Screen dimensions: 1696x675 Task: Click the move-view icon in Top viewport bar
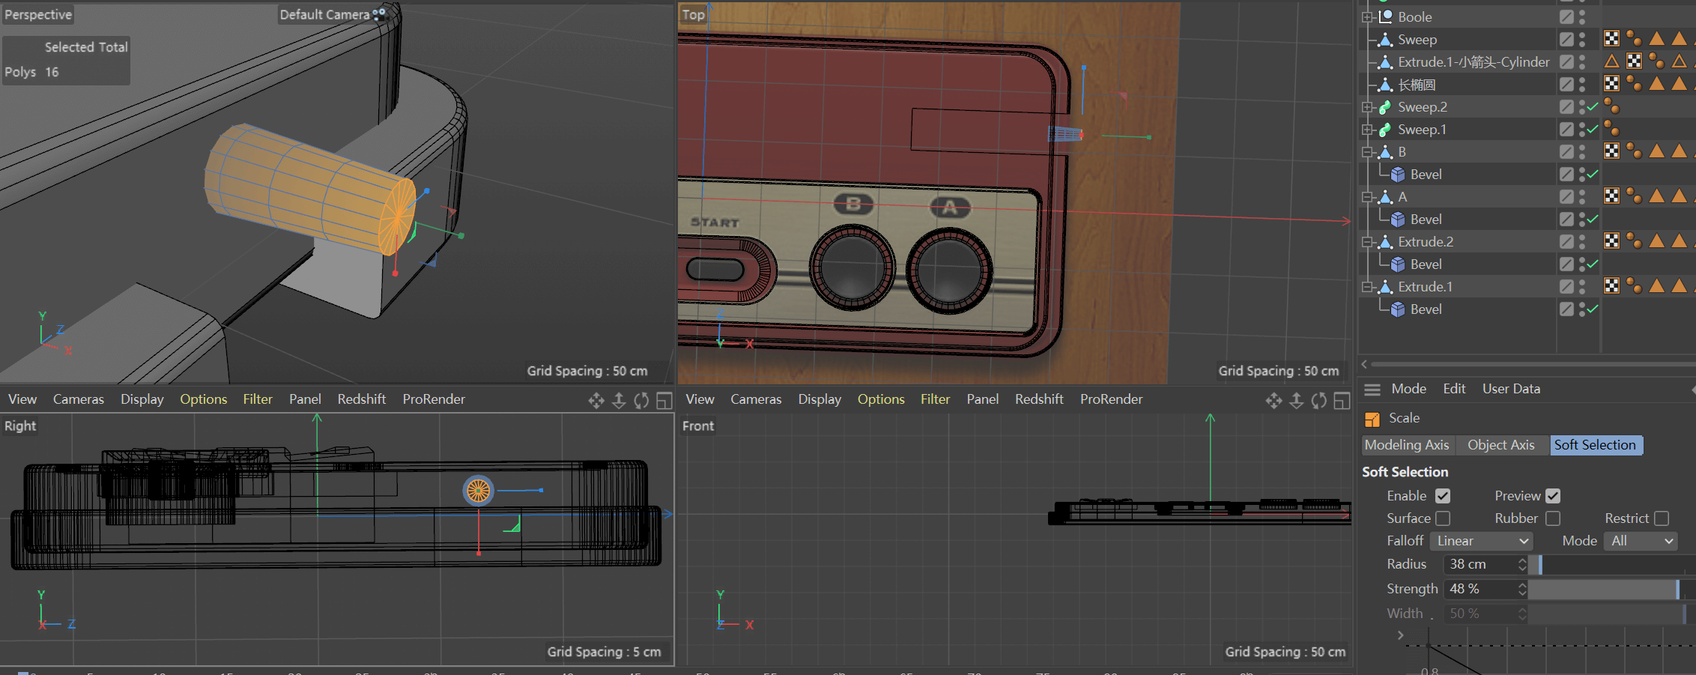[1274, 401]
